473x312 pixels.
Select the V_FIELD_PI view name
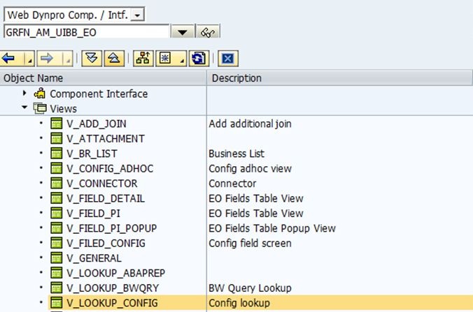93,214
